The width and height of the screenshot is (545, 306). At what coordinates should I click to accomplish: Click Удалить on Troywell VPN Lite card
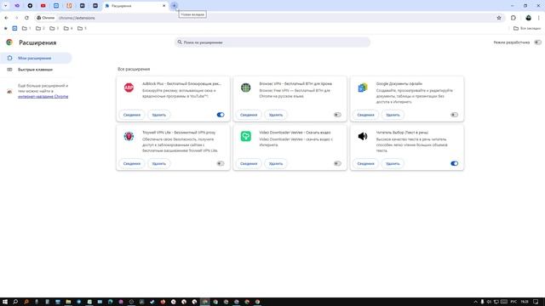159,163
